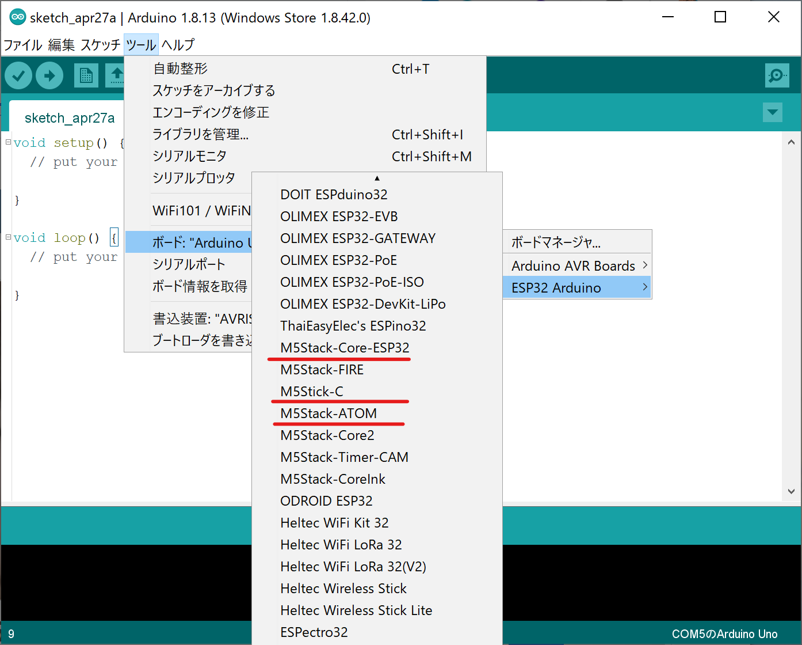Screen dimensions: 802x645
Task: Click the Arduino logo in title bar
Action: click(x=18, y=17)
